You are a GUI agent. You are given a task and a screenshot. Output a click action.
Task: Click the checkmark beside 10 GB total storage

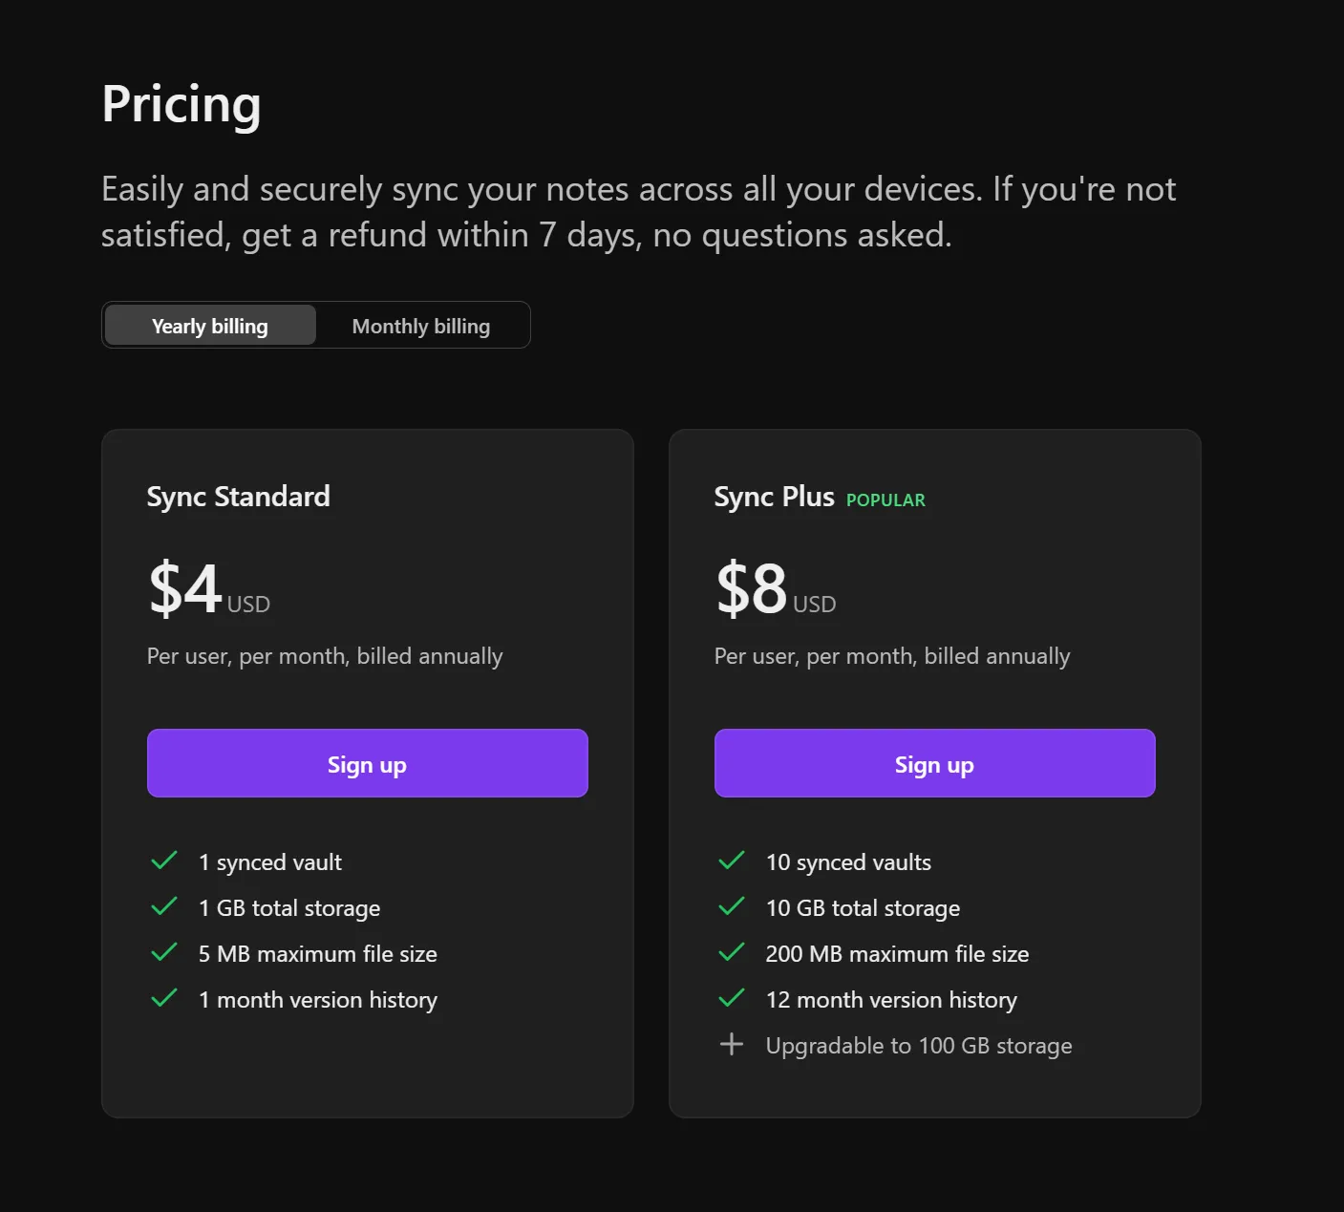point(732,906)
